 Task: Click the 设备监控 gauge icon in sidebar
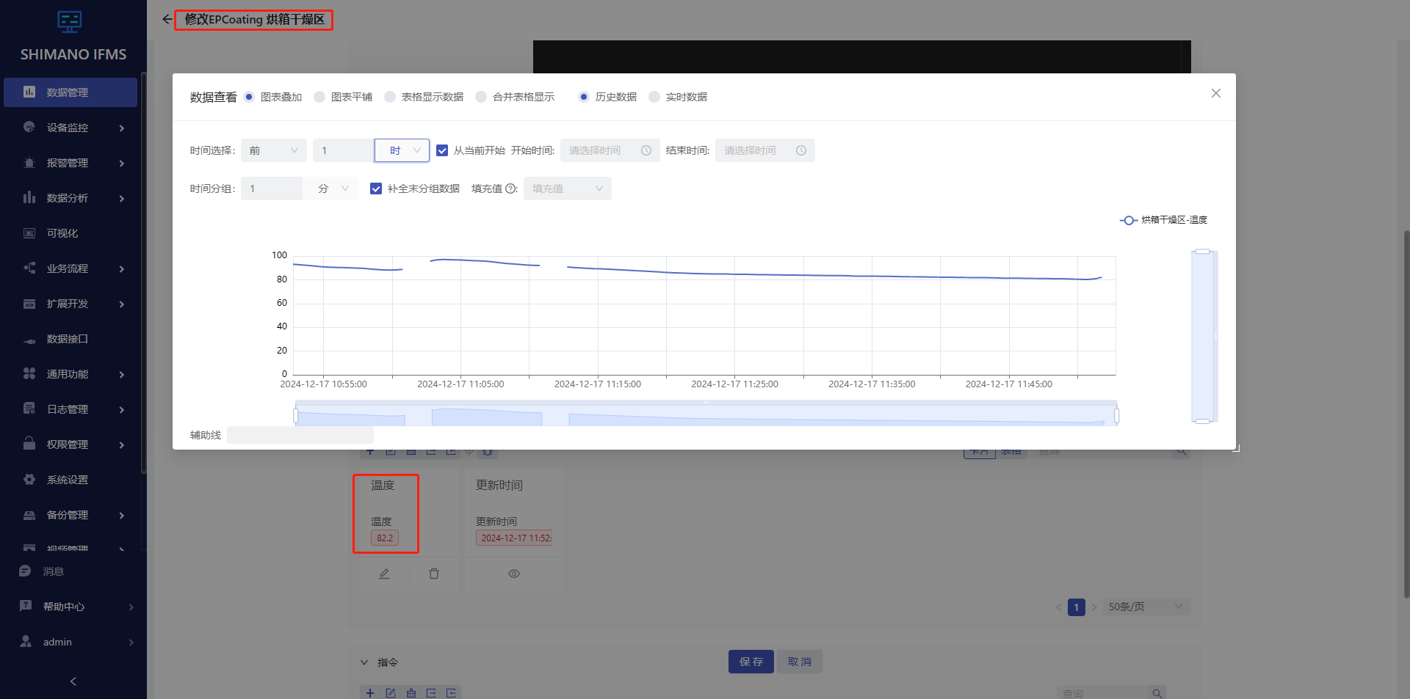[29, 128]
